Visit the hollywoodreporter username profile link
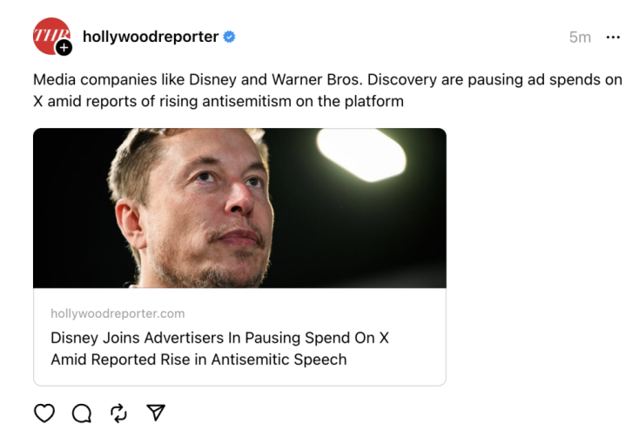This screenshot has height=437, width=639. coord(150,37)
